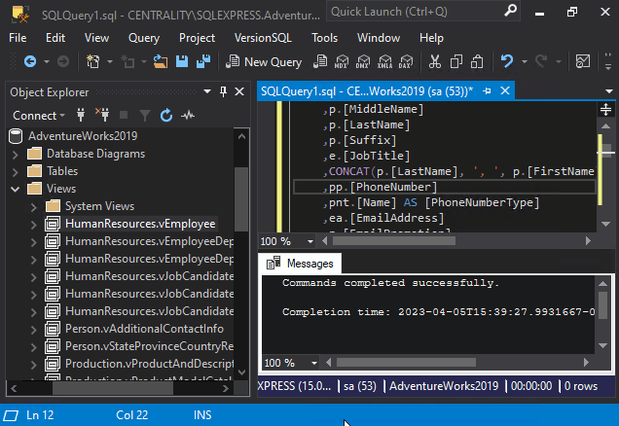Save the current query with the disk icon

pos(182,61)
